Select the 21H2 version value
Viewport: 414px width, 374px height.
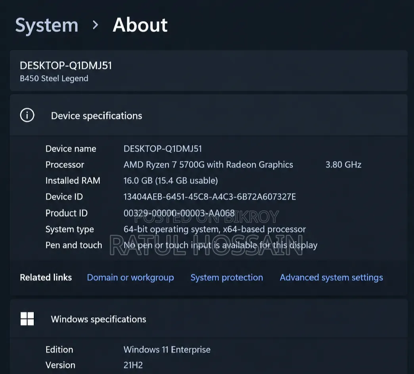tap(133, 365)
